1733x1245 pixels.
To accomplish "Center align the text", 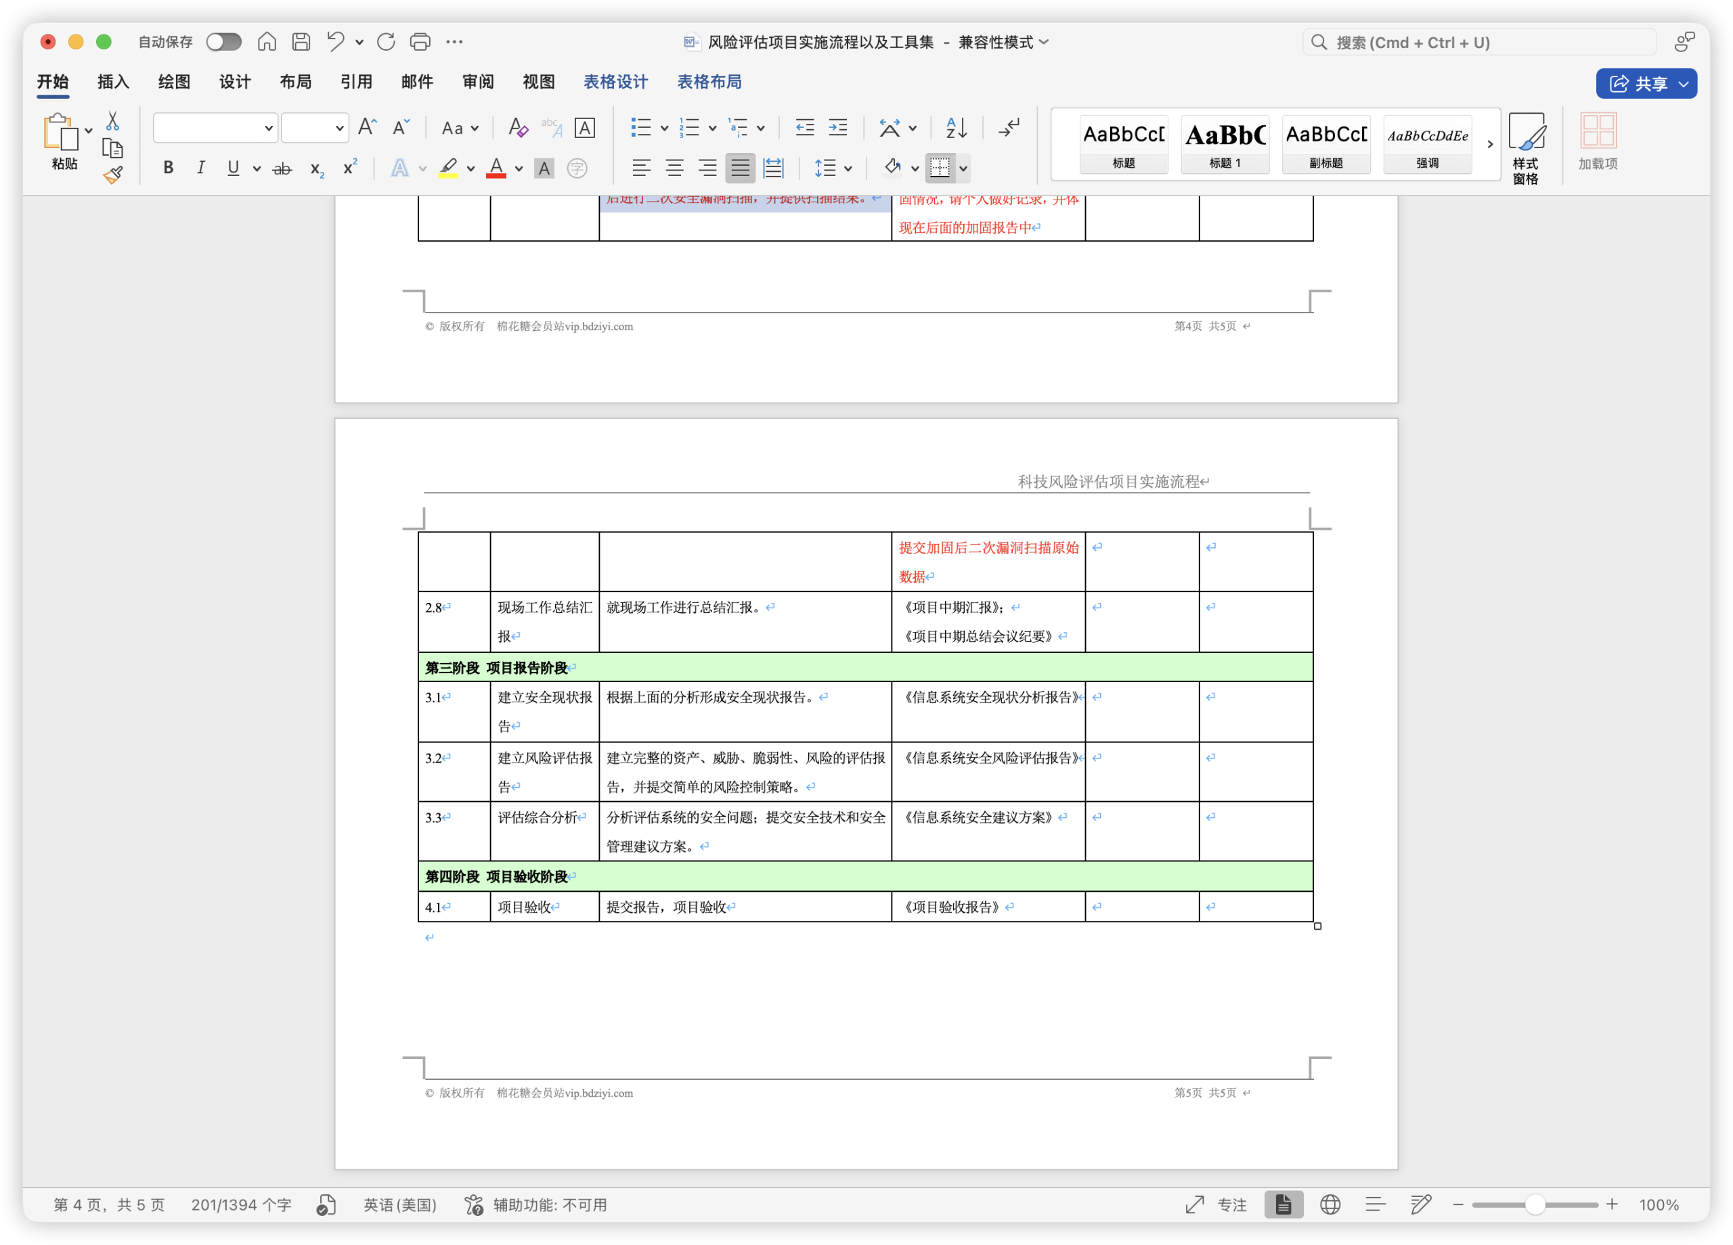I will 674,168.
